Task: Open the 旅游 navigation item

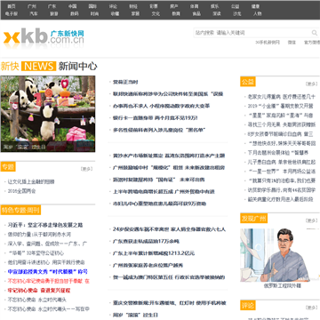Action: pyautogui.click(x=54, y=13)
